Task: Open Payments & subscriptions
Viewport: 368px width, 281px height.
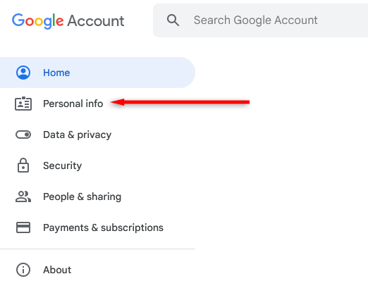Action: pos(97,227)
